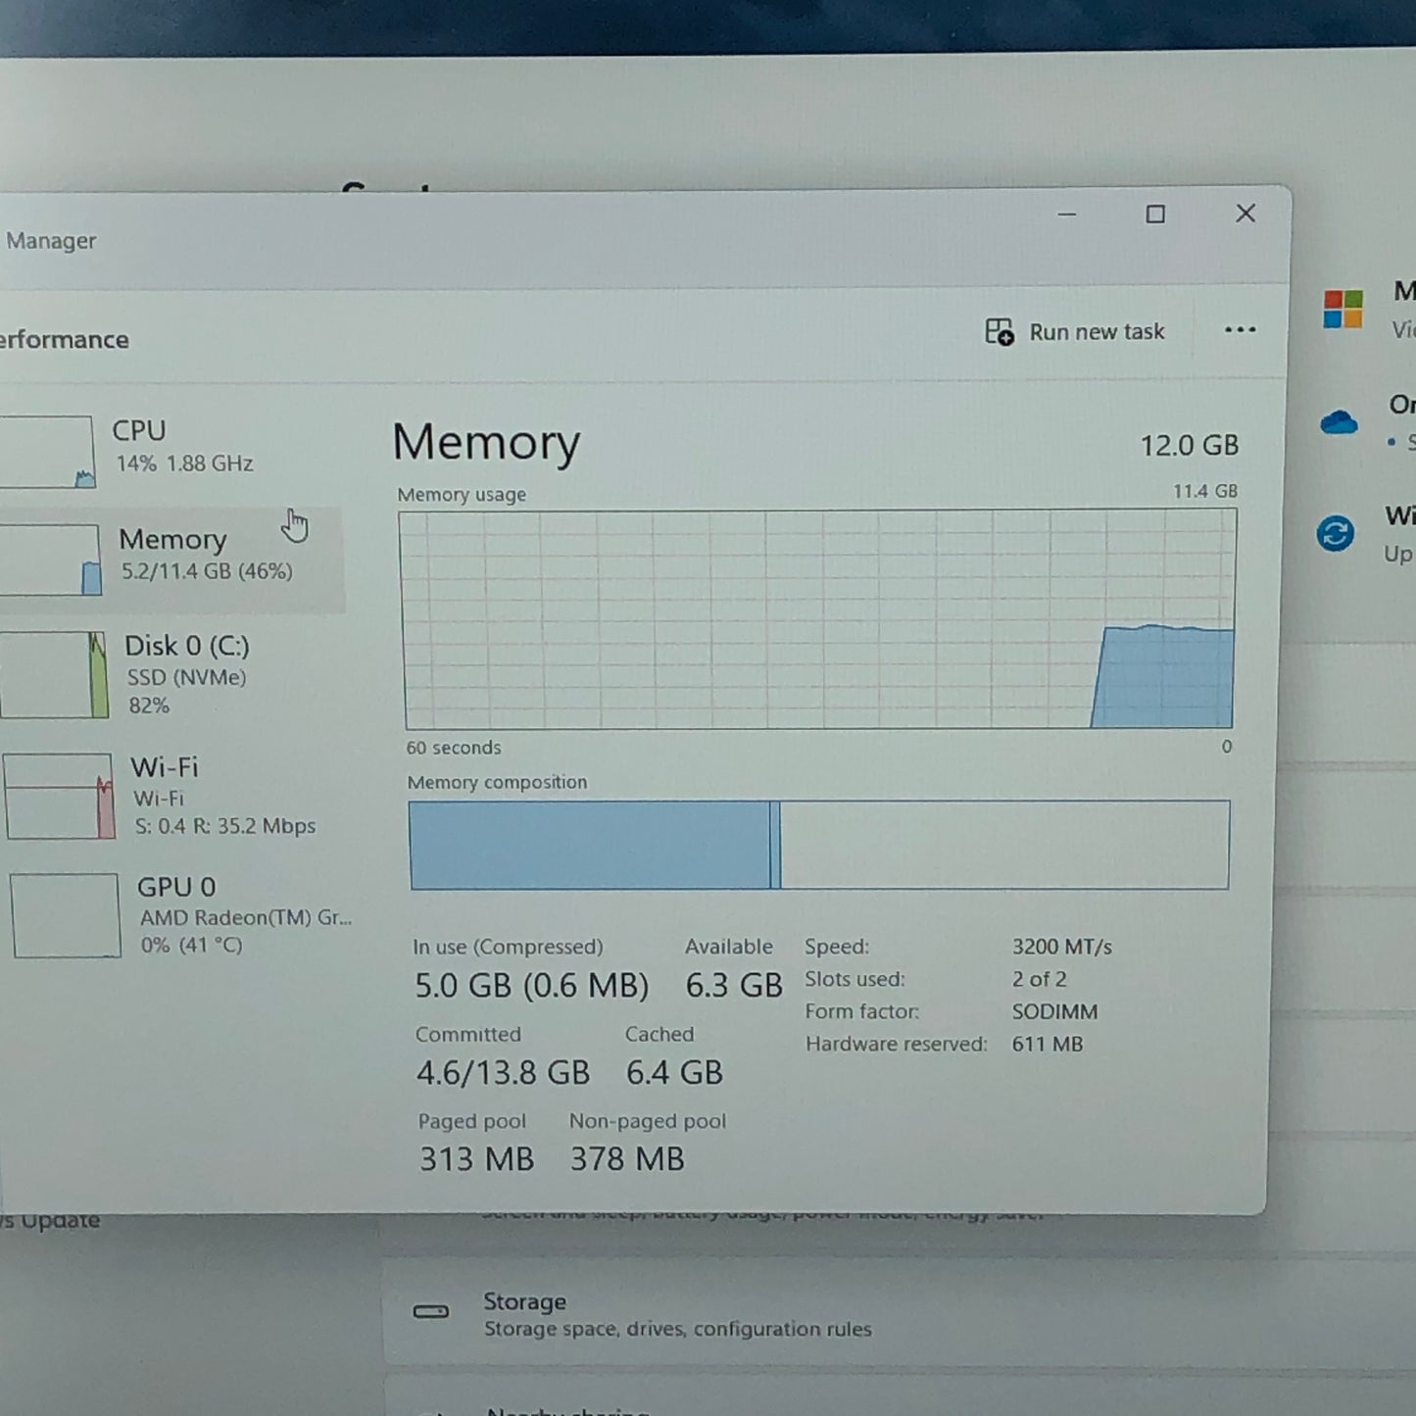Click the Run new task button
Viewport: 1416px width, 1416px height.
(1075, 332)
